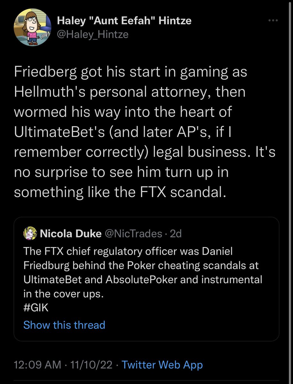Open the @Haley_Hintze handle
The width and height of the screenshot is (293, 384).
[92, 34]
